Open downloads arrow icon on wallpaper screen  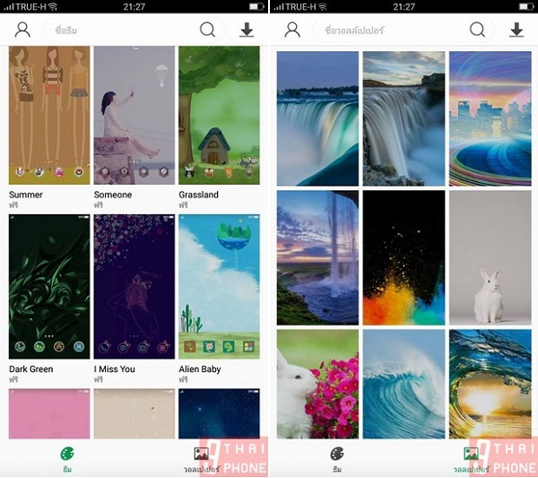click(x=516, y=30)
